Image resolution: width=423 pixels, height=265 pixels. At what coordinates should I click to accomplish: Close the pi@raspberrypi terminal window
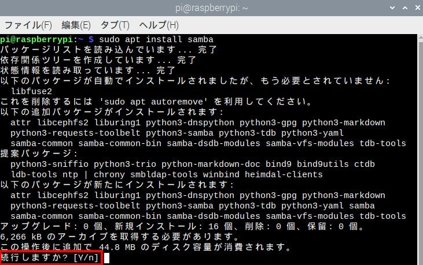point(417,8)
